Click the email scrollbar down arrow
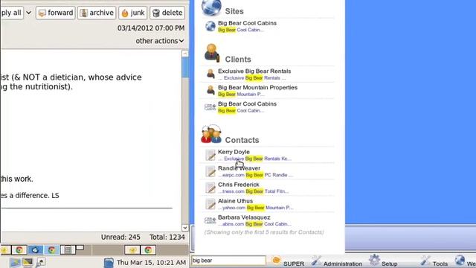Image resolution: width=476 pixels, height=268 pixels. point(185,228)
